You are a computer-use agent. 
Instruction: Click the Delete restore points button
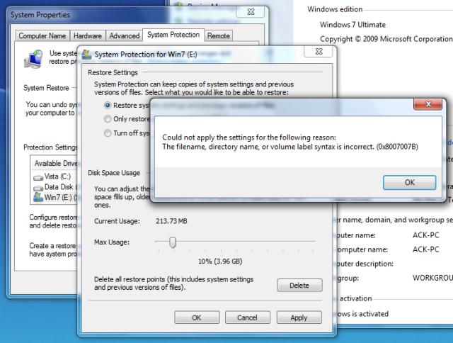(x=299, y=286)
